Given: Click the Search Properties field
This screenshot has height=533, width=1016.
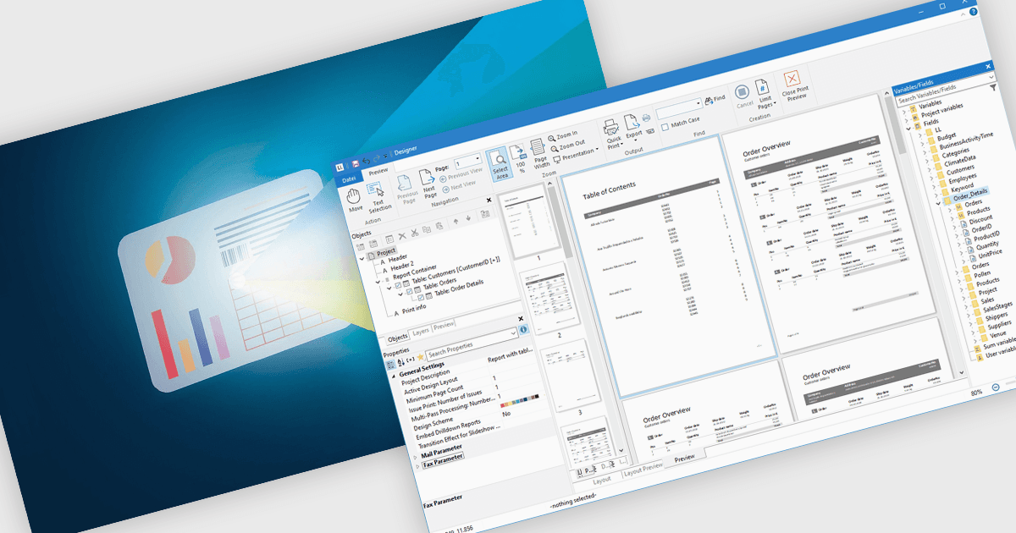Looking at the screenshot, I should (472, 344).
